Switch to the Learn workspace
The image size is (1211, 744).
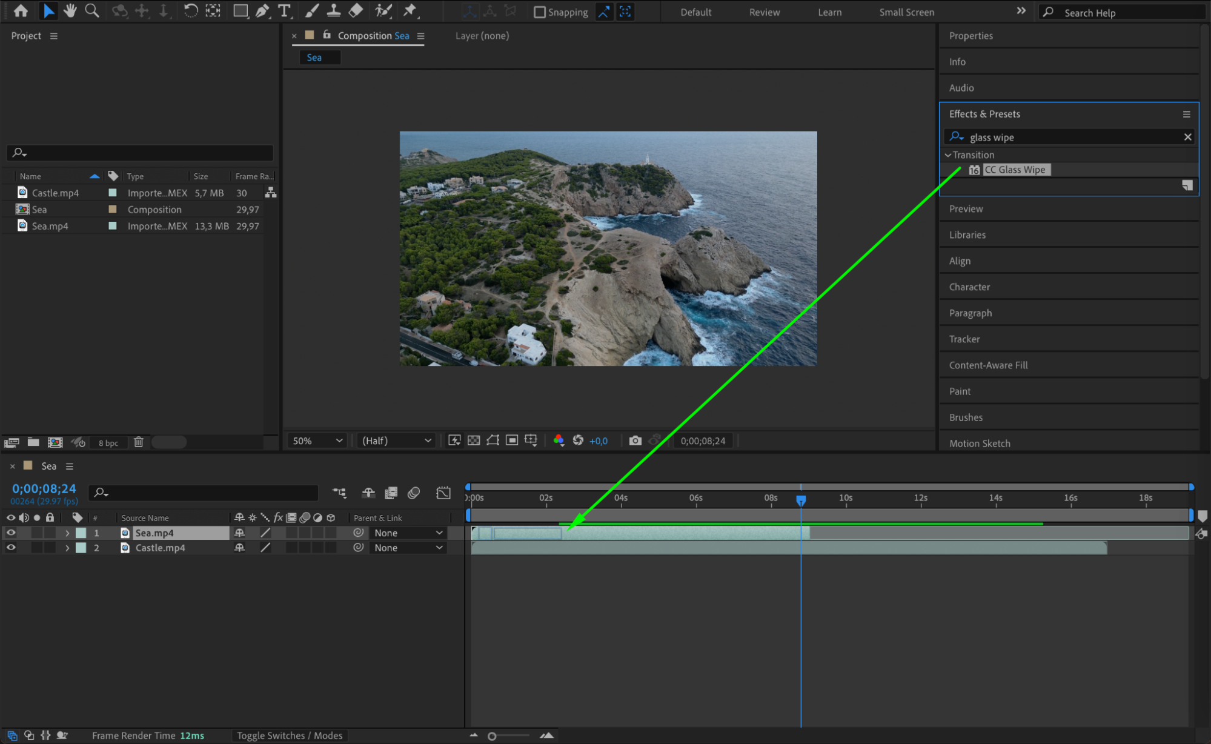(829, 12)
